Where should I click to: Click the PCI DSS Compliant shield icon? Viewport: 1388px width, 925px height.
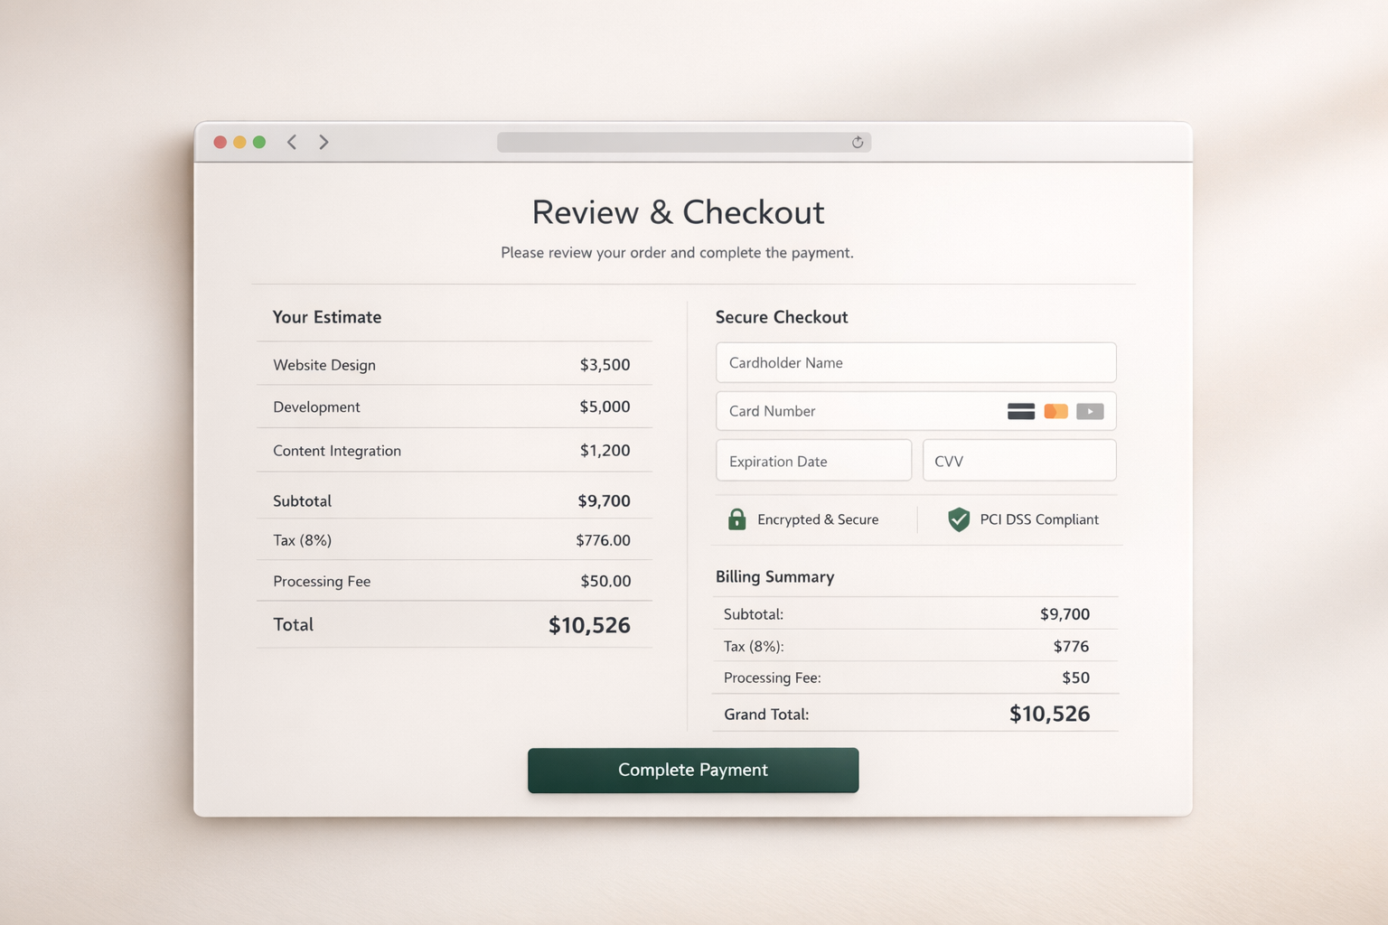click(x=958, y=519)
